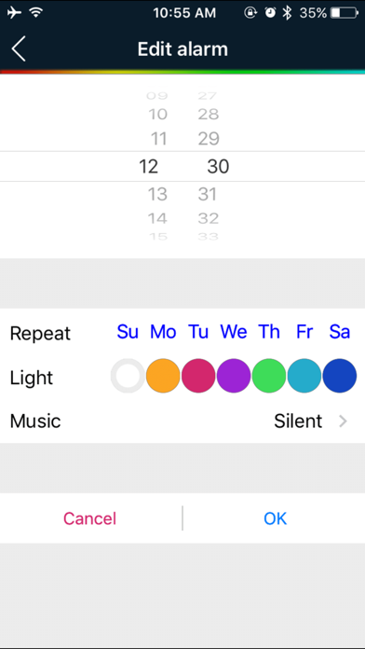Image resolution: width=365 pixels, height=649 pixels.
Task: Tap the back arrow icon
Action: (19, 48)
